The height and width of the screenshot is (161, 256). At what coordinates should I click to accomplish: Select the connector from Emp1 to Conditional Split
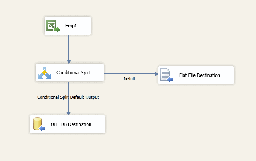[69, 48]
